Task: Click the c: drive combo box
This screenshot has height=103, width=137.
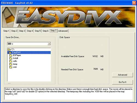Action: pyautogui.click(x=29, y=44)
